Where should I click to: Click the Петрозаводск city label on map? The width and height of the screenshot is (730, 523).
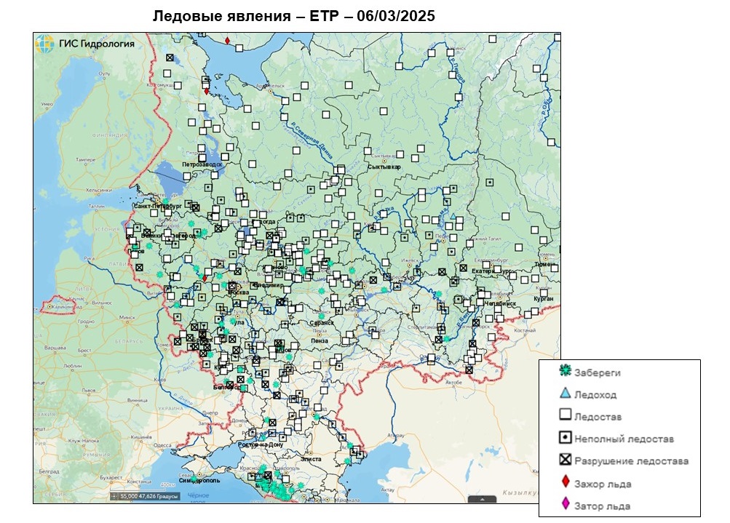pyautogui.click(x=200, y=165)
